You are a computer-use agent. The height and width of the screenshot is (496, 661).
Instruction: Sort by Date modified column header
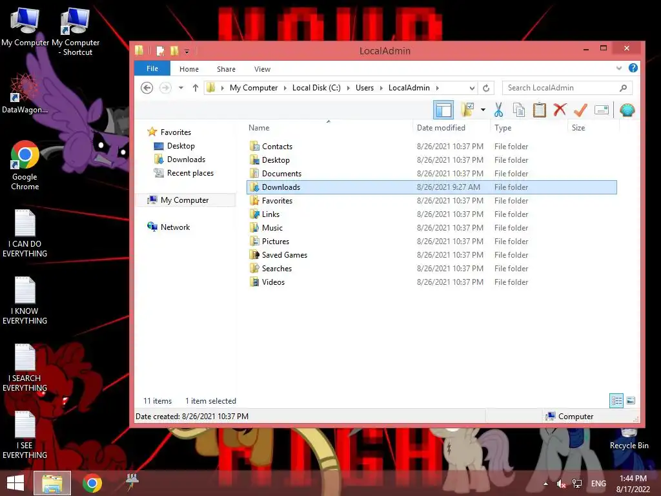tap(451, 127)
